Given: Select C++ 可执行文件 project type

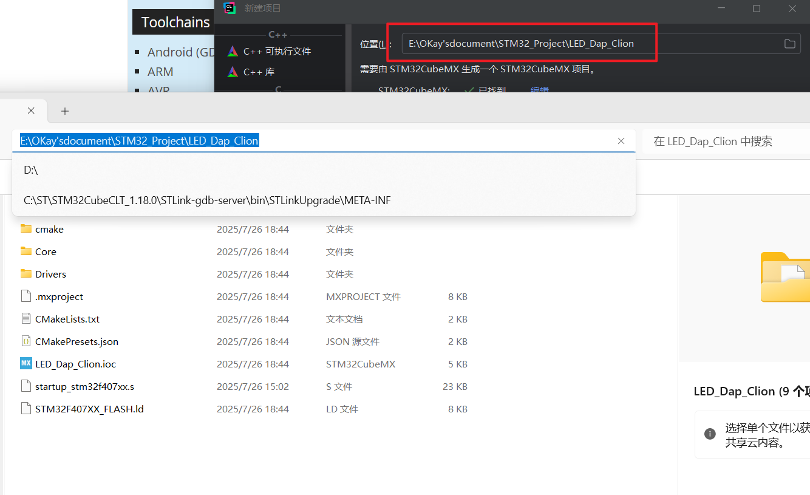Looking at the screenshot, I should [x=277, y=52].
